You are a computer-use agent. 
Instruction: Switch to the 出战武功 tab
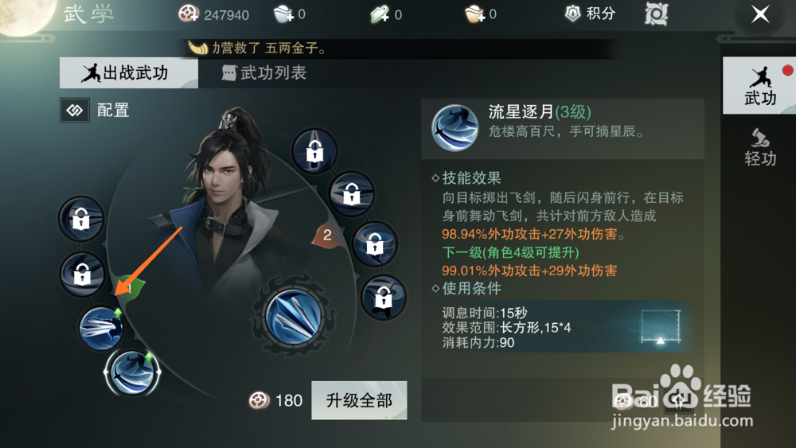pos(128,73)
